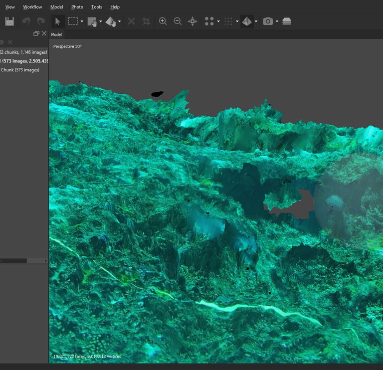
Task: Save the project with the floppy disk icon
Action: pyautogui.click(x=9, y=21)
